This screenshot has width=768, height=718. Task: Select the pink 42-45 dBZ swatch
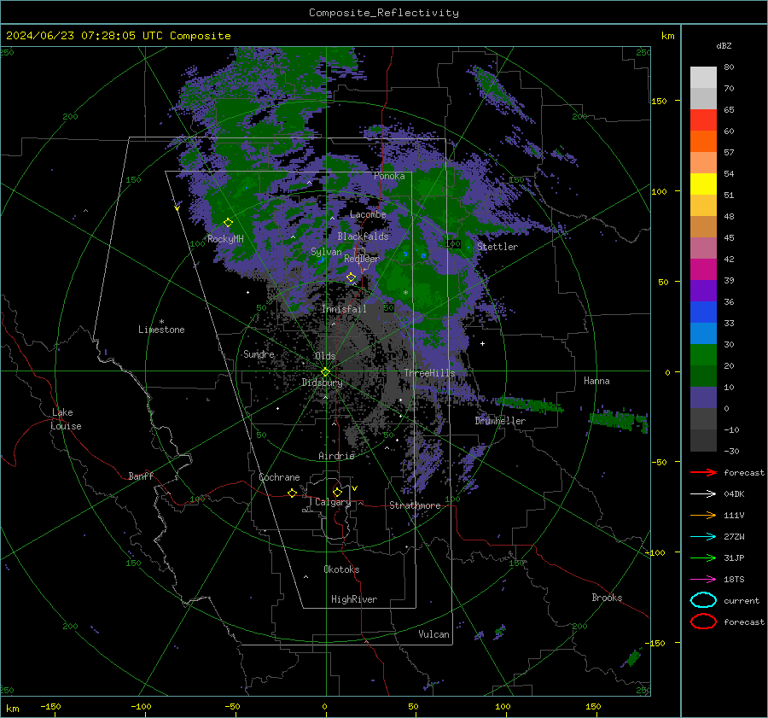[x=703, y=248]
